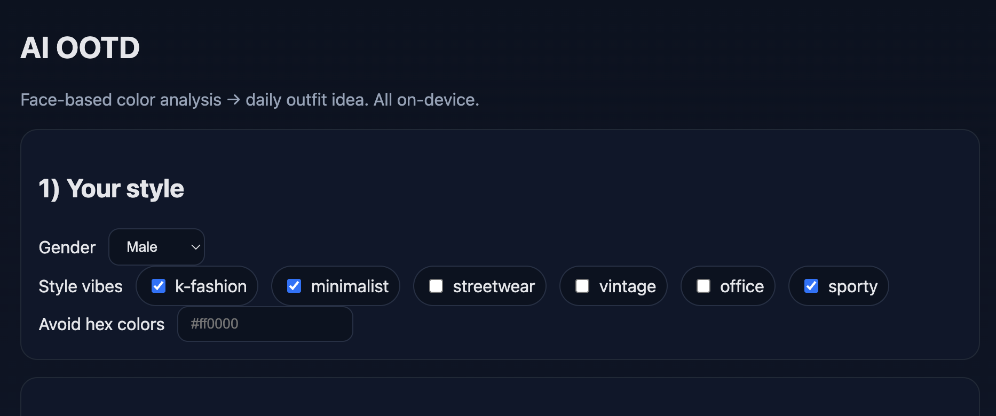Click the AI OOTD heading
Screen dimensions: 996x416
[x=80, y=47]
